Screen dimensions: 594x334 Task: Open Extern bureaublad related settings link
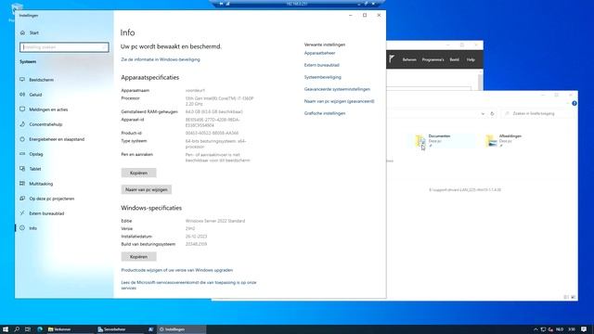point(322,65)
